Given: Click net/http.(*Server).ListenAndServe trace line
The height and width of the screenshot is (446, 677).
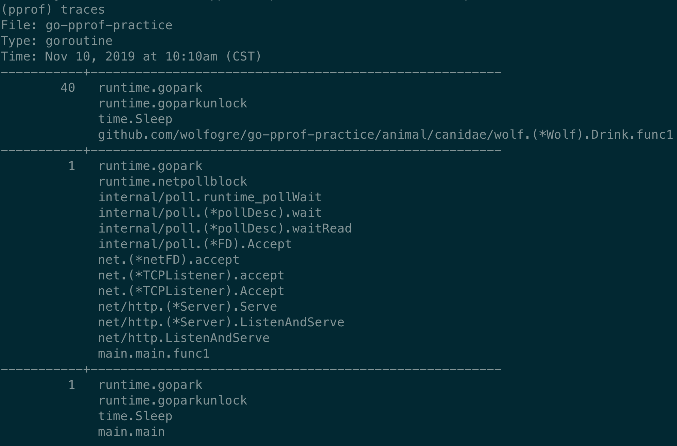Looking at the screenshot, I should tap(221, 322).
